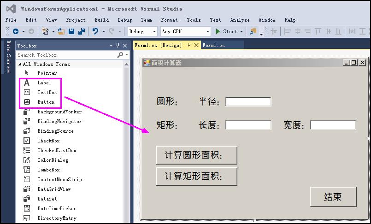This screenshot has height=224, width=371.
Task: Click the Search Toolbox input field
Action: (x=66, y=55)
